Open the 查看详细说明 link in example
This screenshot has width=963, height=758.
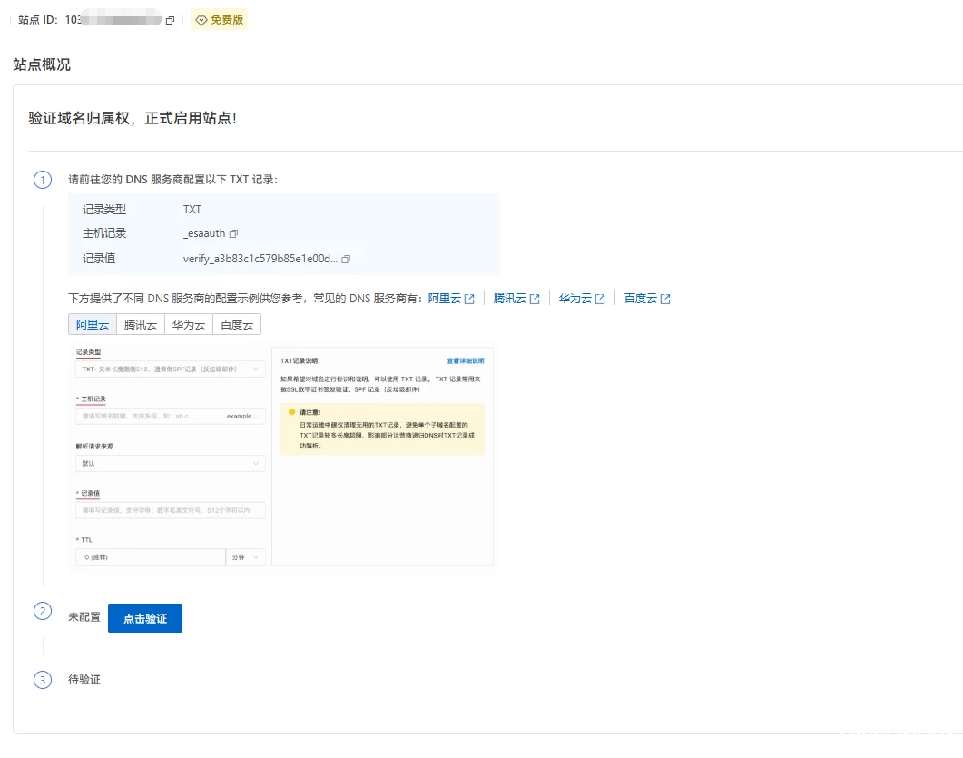(x=465, y=360)
